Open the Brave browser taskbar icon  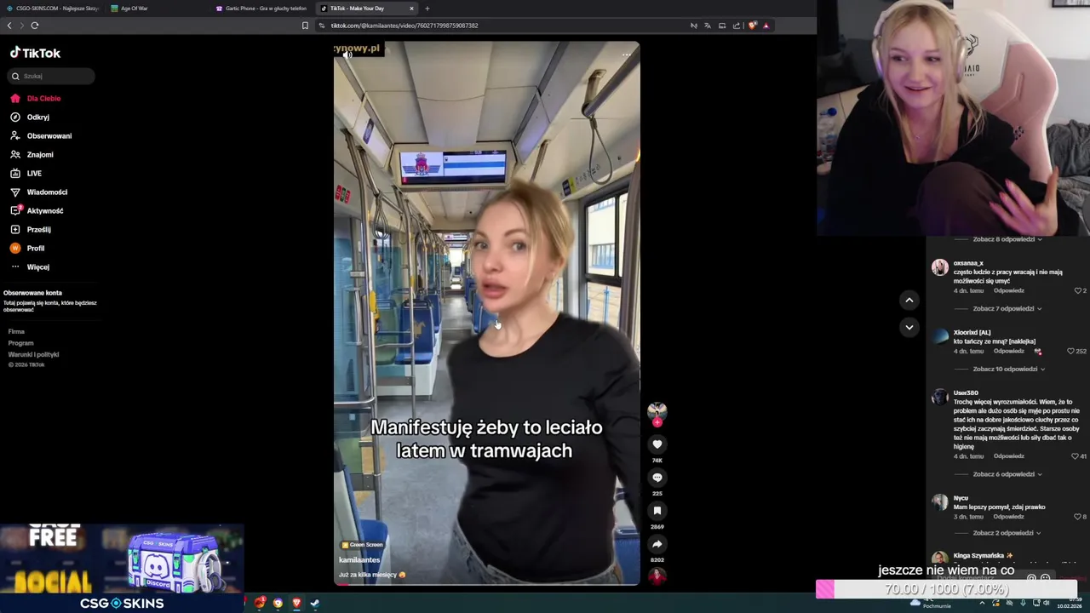coord(296,603)
